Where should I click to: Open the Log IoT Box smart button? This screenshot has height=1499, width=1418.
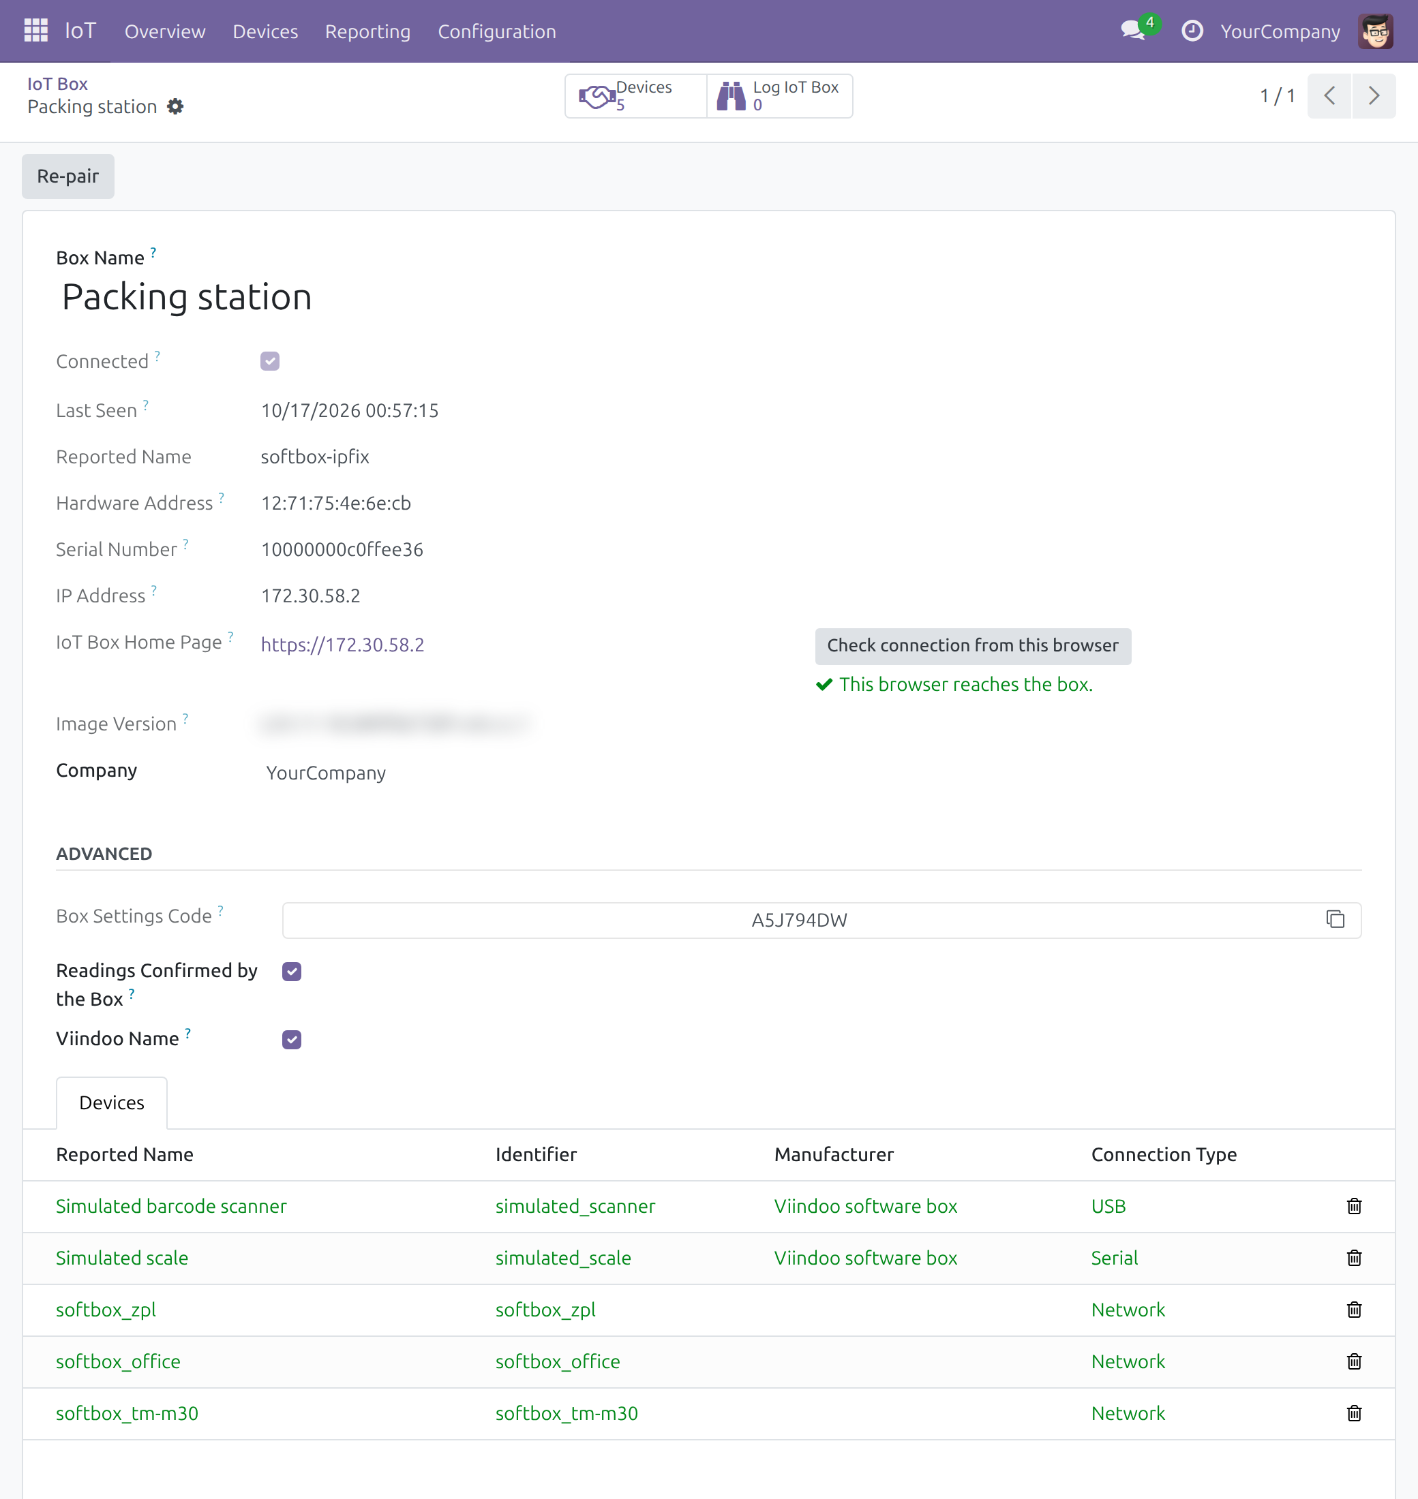[x=779, y=96]
